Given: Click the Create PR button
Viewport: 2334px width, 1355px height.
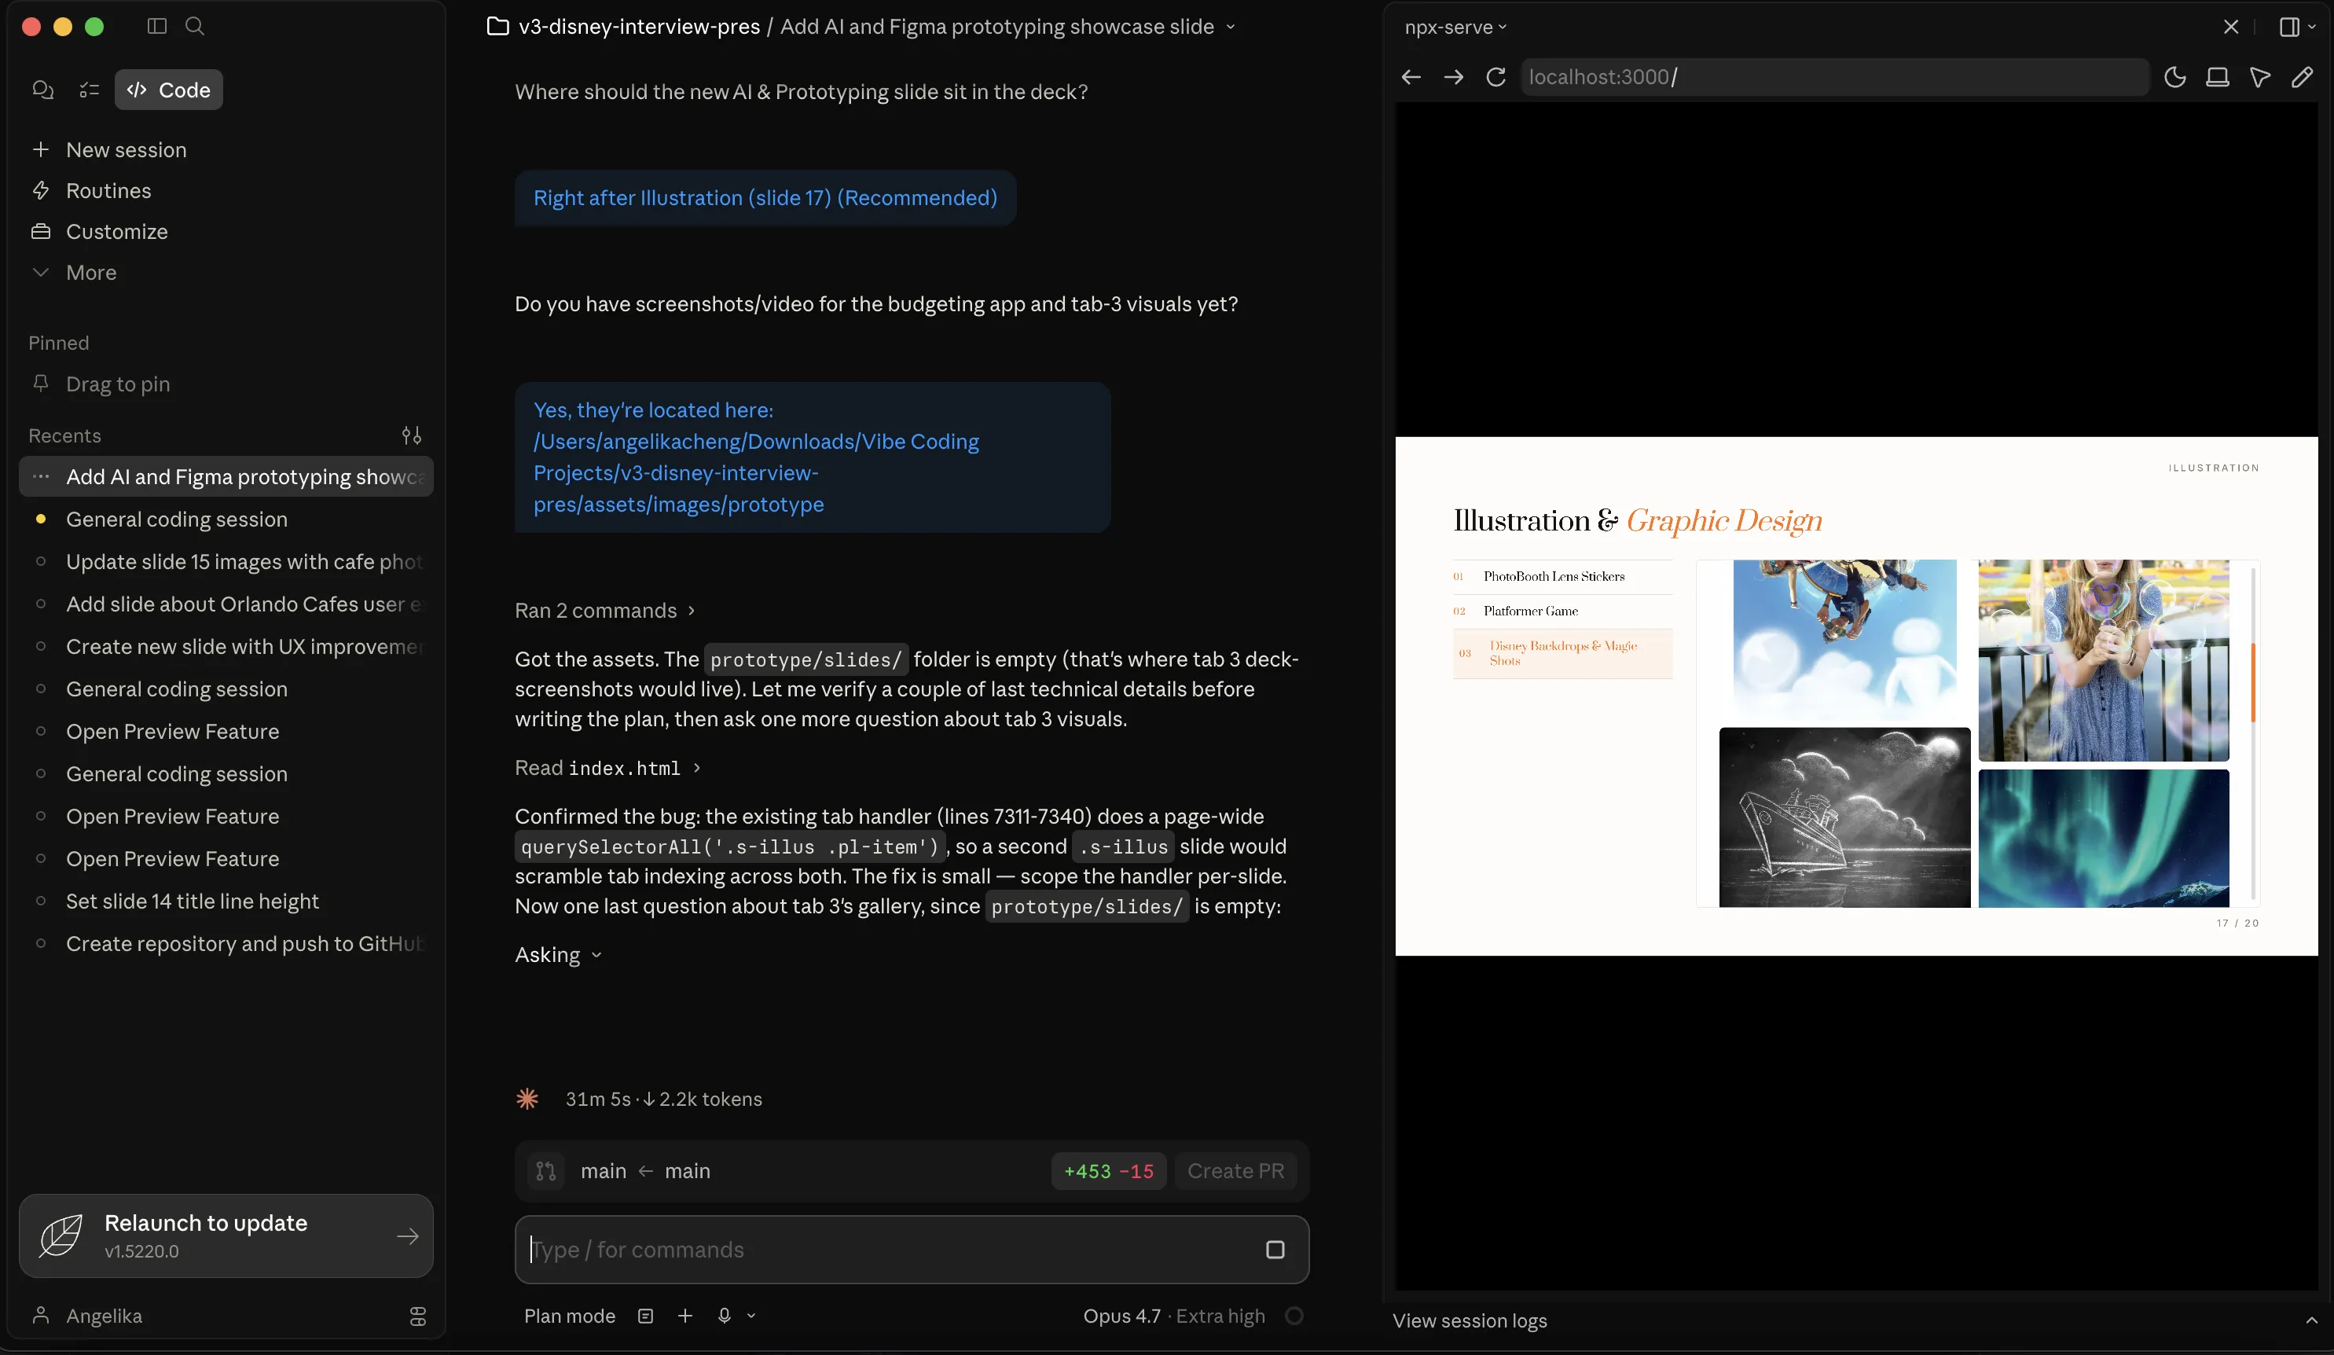Looking at the screenshot, I should point(1235,1170).
